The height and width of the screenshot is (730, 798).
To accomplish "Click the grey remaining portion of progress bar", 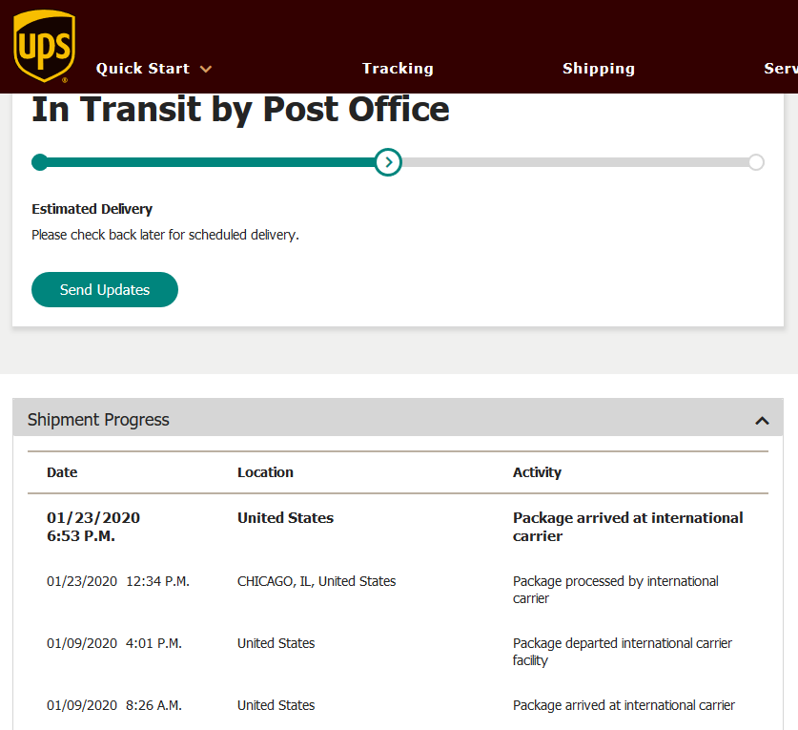I will 572,162.
